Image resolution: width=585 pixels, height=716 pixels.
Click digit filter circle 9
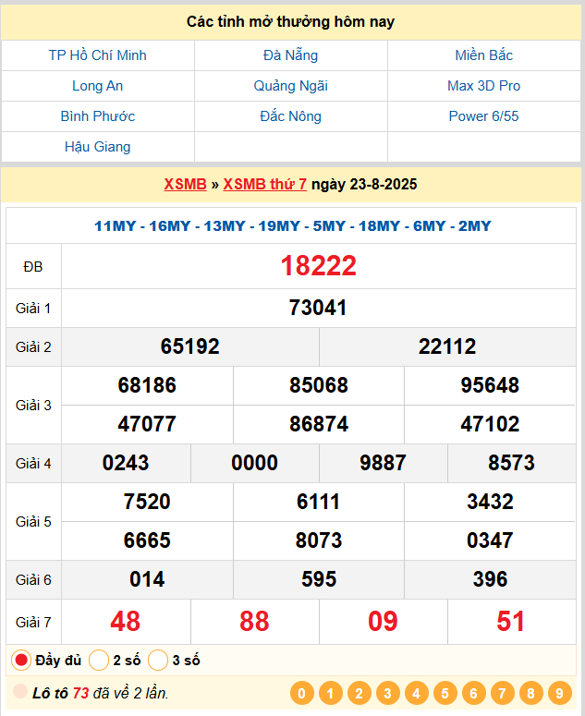tap(559, 693)
